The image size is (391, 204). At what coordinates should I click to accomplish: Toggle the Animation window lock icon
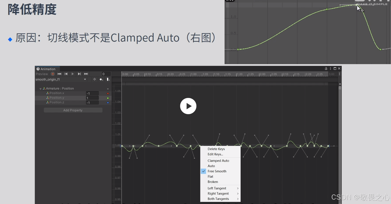point(326,69)
